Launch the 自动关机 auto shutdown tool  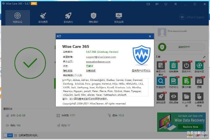point(186,66)
